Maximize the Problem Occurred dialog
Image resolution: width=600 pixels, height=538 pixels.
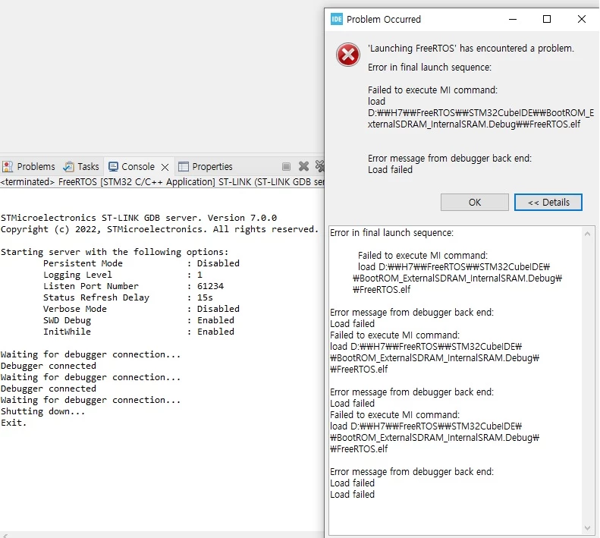(x=547, y=19)
